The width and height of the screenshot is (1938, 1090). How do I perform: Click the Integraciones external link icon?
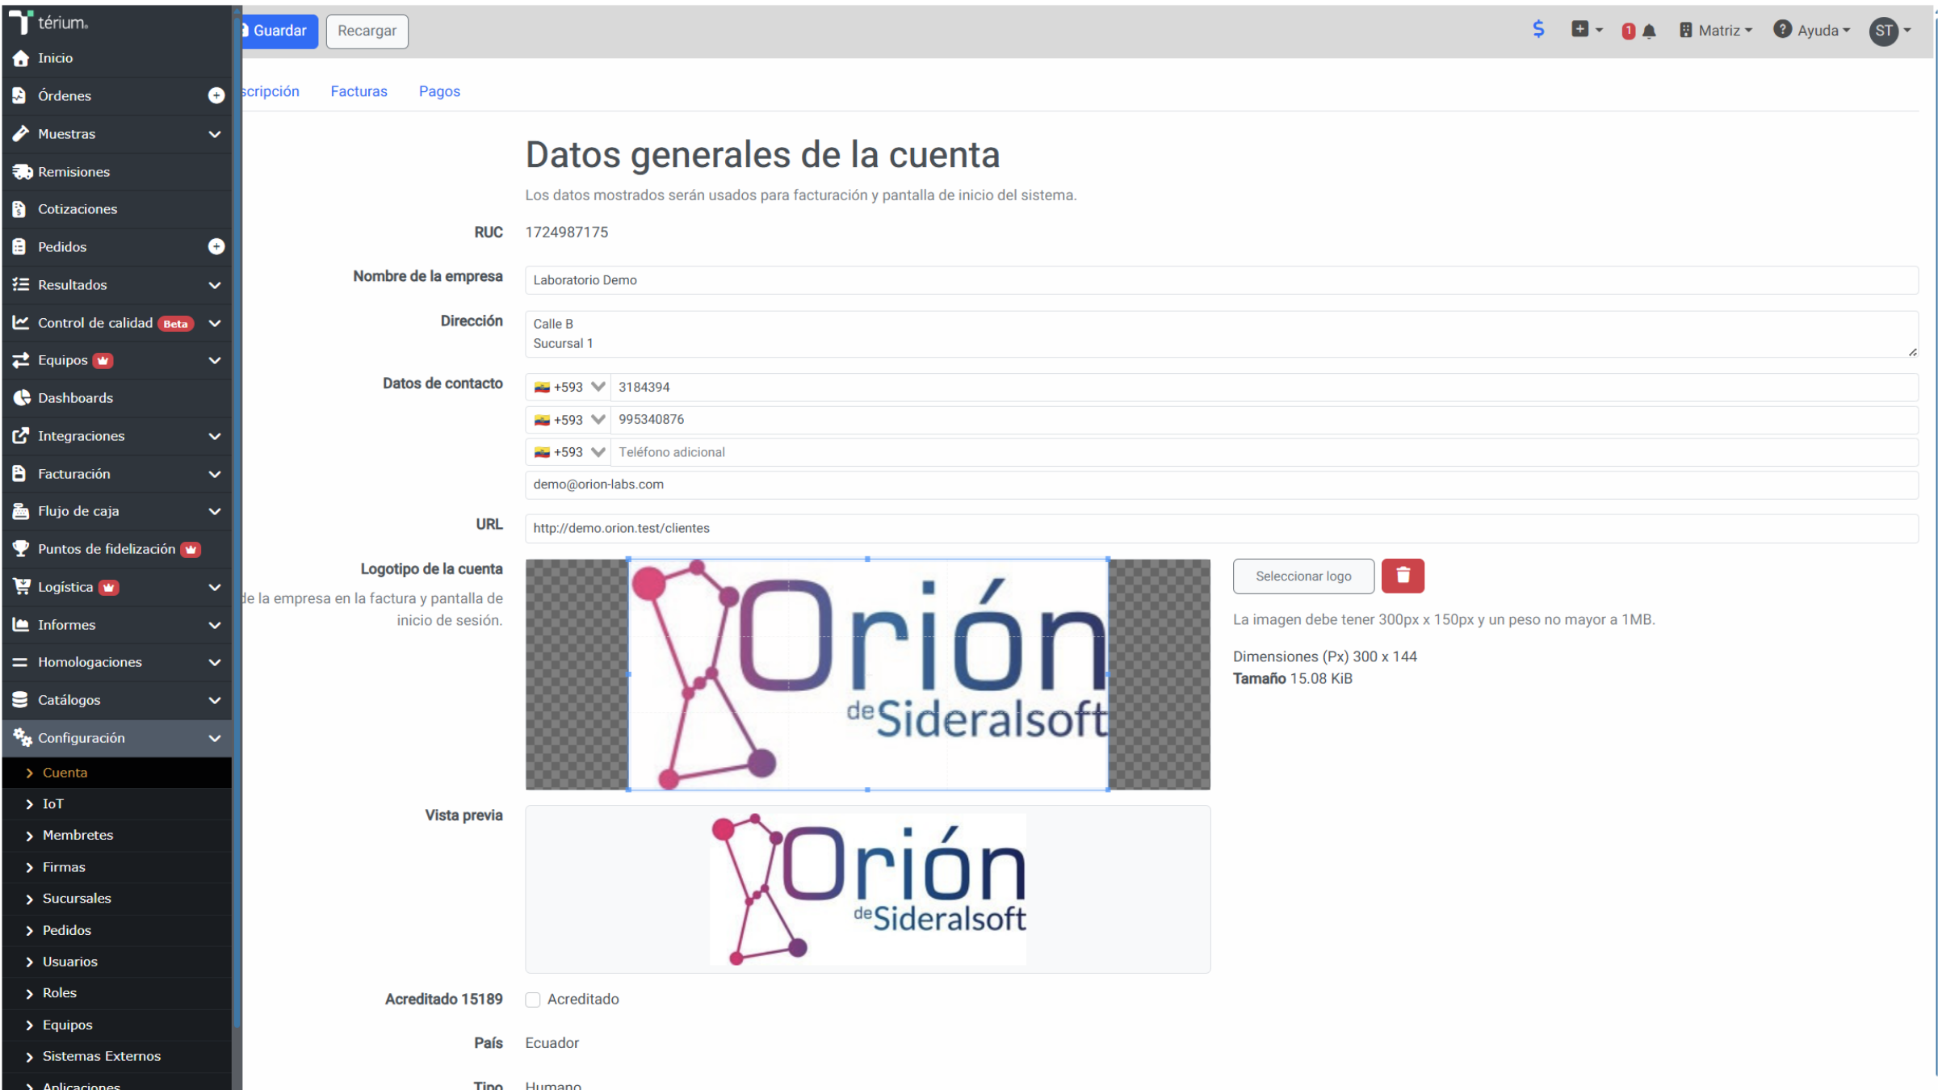(21, 436)
